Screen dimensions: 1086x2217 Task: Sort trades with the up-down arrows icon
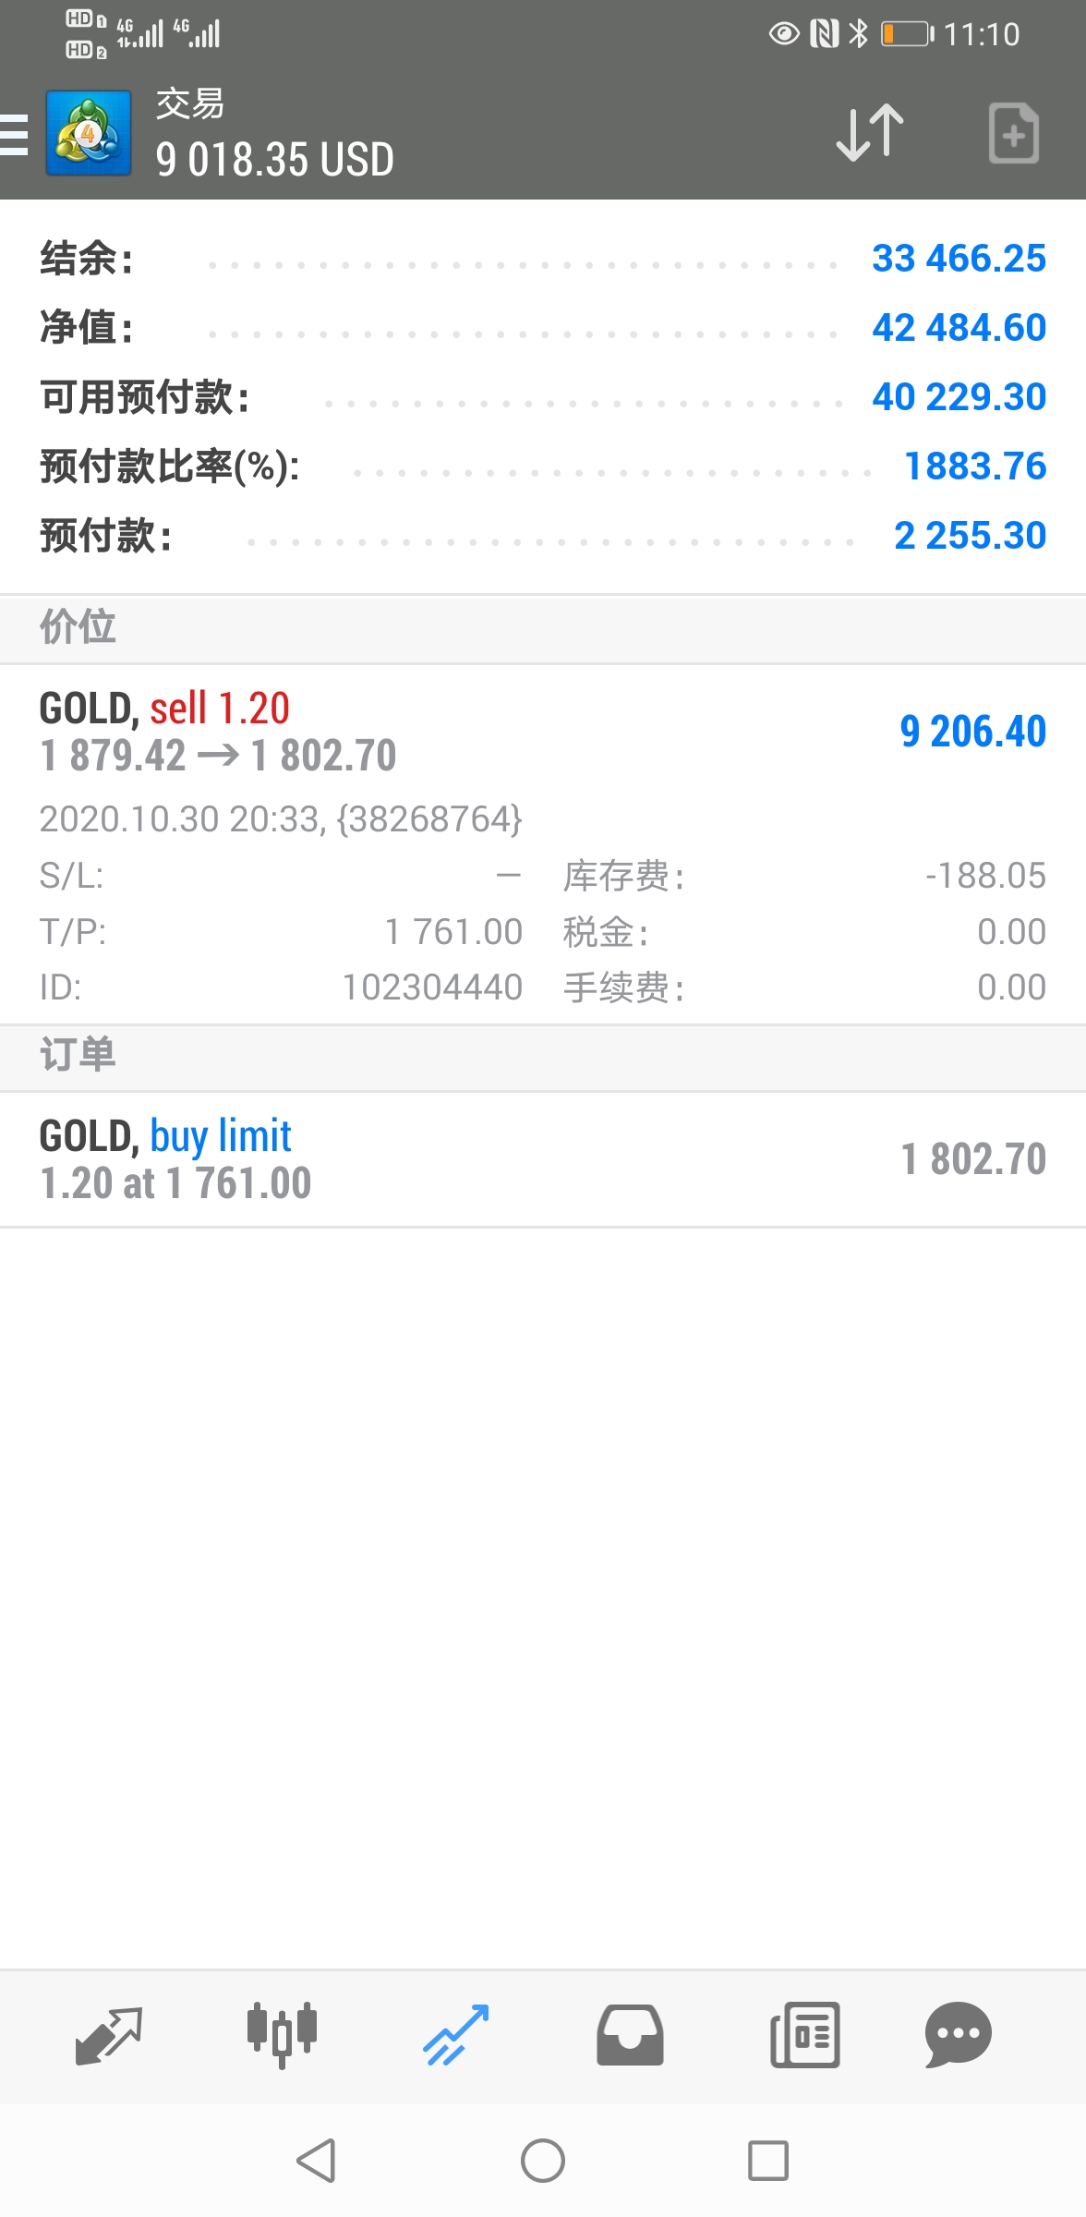pyautogui.click(x=869, y=133)
